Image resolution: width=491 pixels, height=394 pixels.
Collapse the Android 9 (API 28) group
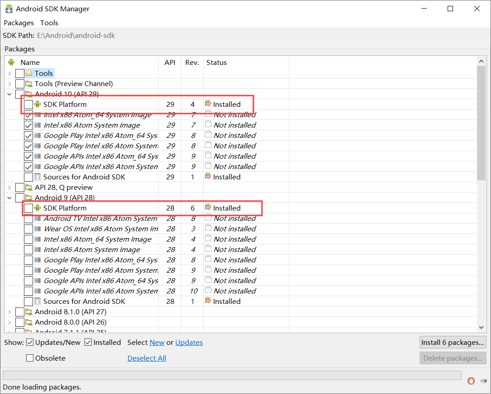click(x=9, y=198)
